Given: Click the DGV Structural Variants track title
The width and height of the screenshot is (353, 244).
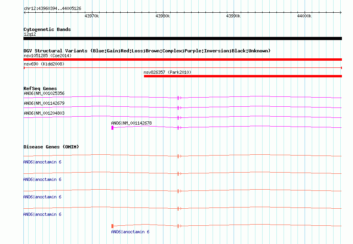Looking at the screenshot, I should click(147, 51).
